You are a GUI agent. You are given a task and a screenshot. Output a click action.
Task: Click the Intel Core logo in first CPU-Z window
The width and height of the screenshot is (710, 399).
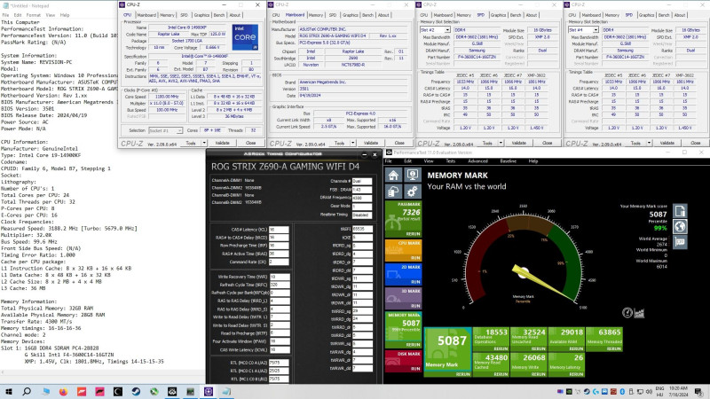(245, 37)
